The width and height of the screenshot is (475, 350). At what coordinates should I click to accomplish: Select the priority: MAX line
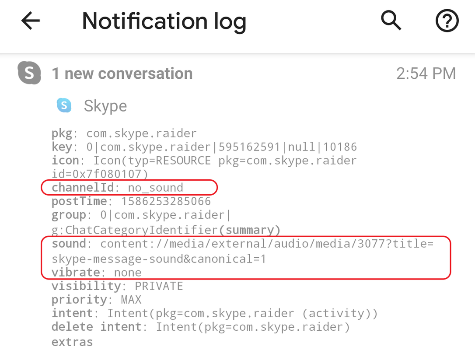(x=97, y=300)
